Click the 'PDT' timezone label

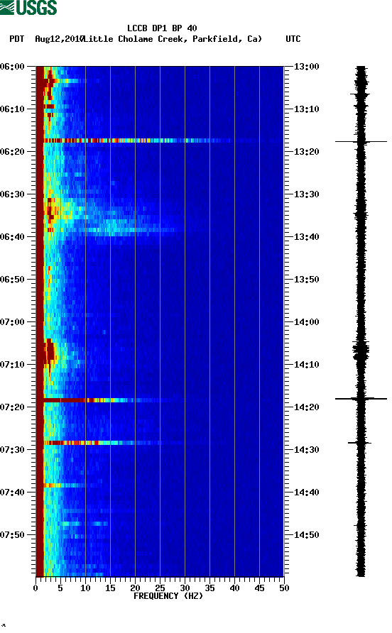pyautogui.click(x=16, y=39)
